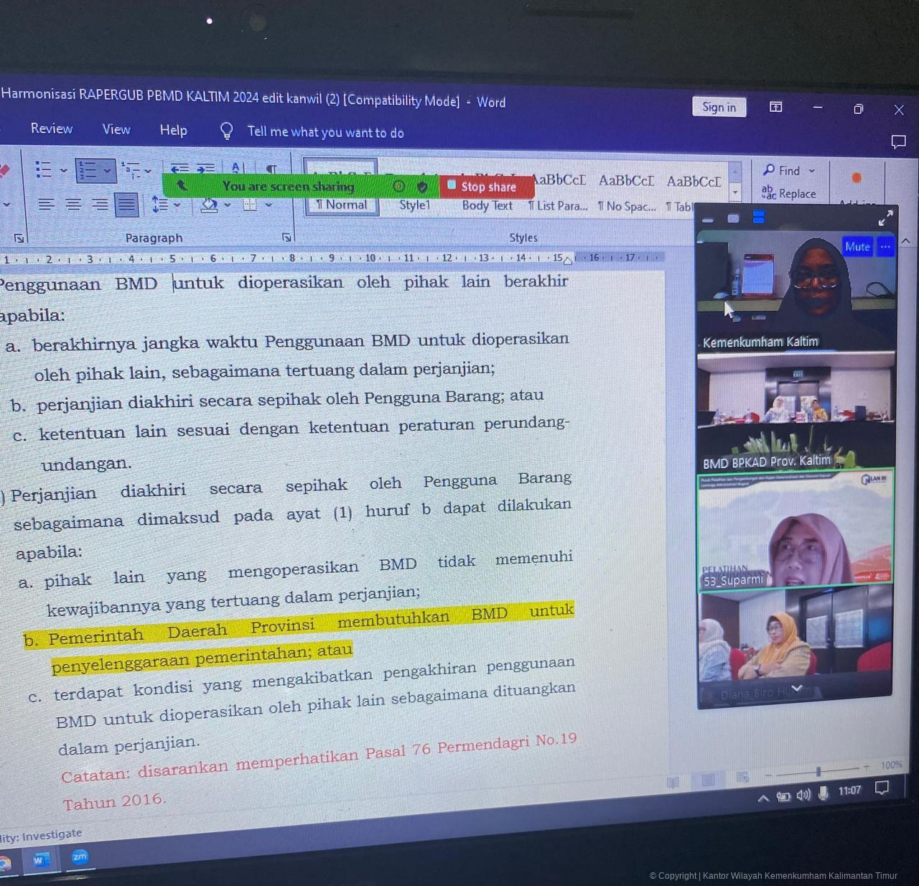Adjust the document zoom slider
Screen dimensions: 919x886
pyautogui.click(x=818, y=772)
